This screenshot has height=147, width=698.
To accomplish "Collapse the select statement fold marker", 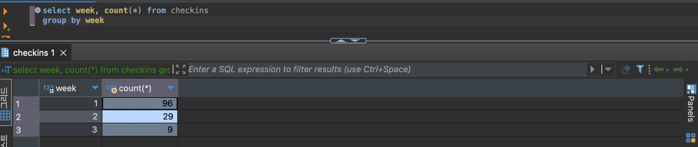I will tap(38, 10).
